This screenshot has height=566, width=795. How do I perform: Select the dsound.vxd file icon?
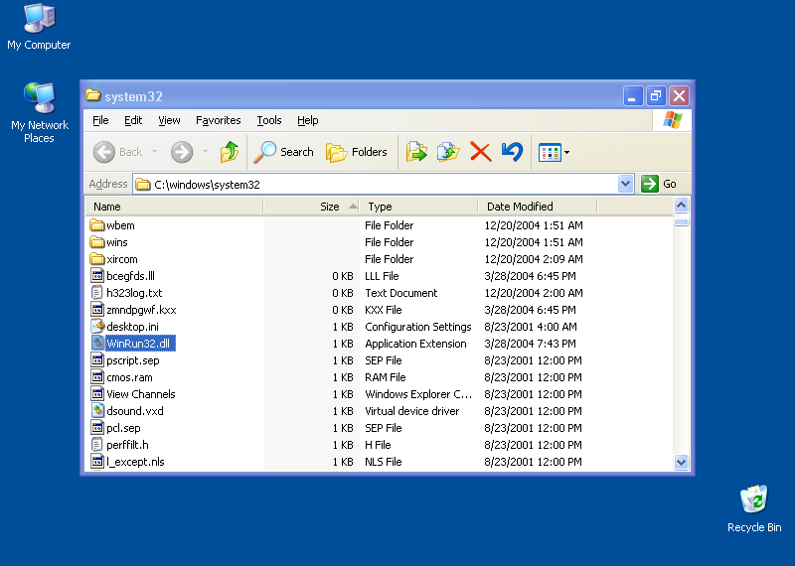point(96,411)
